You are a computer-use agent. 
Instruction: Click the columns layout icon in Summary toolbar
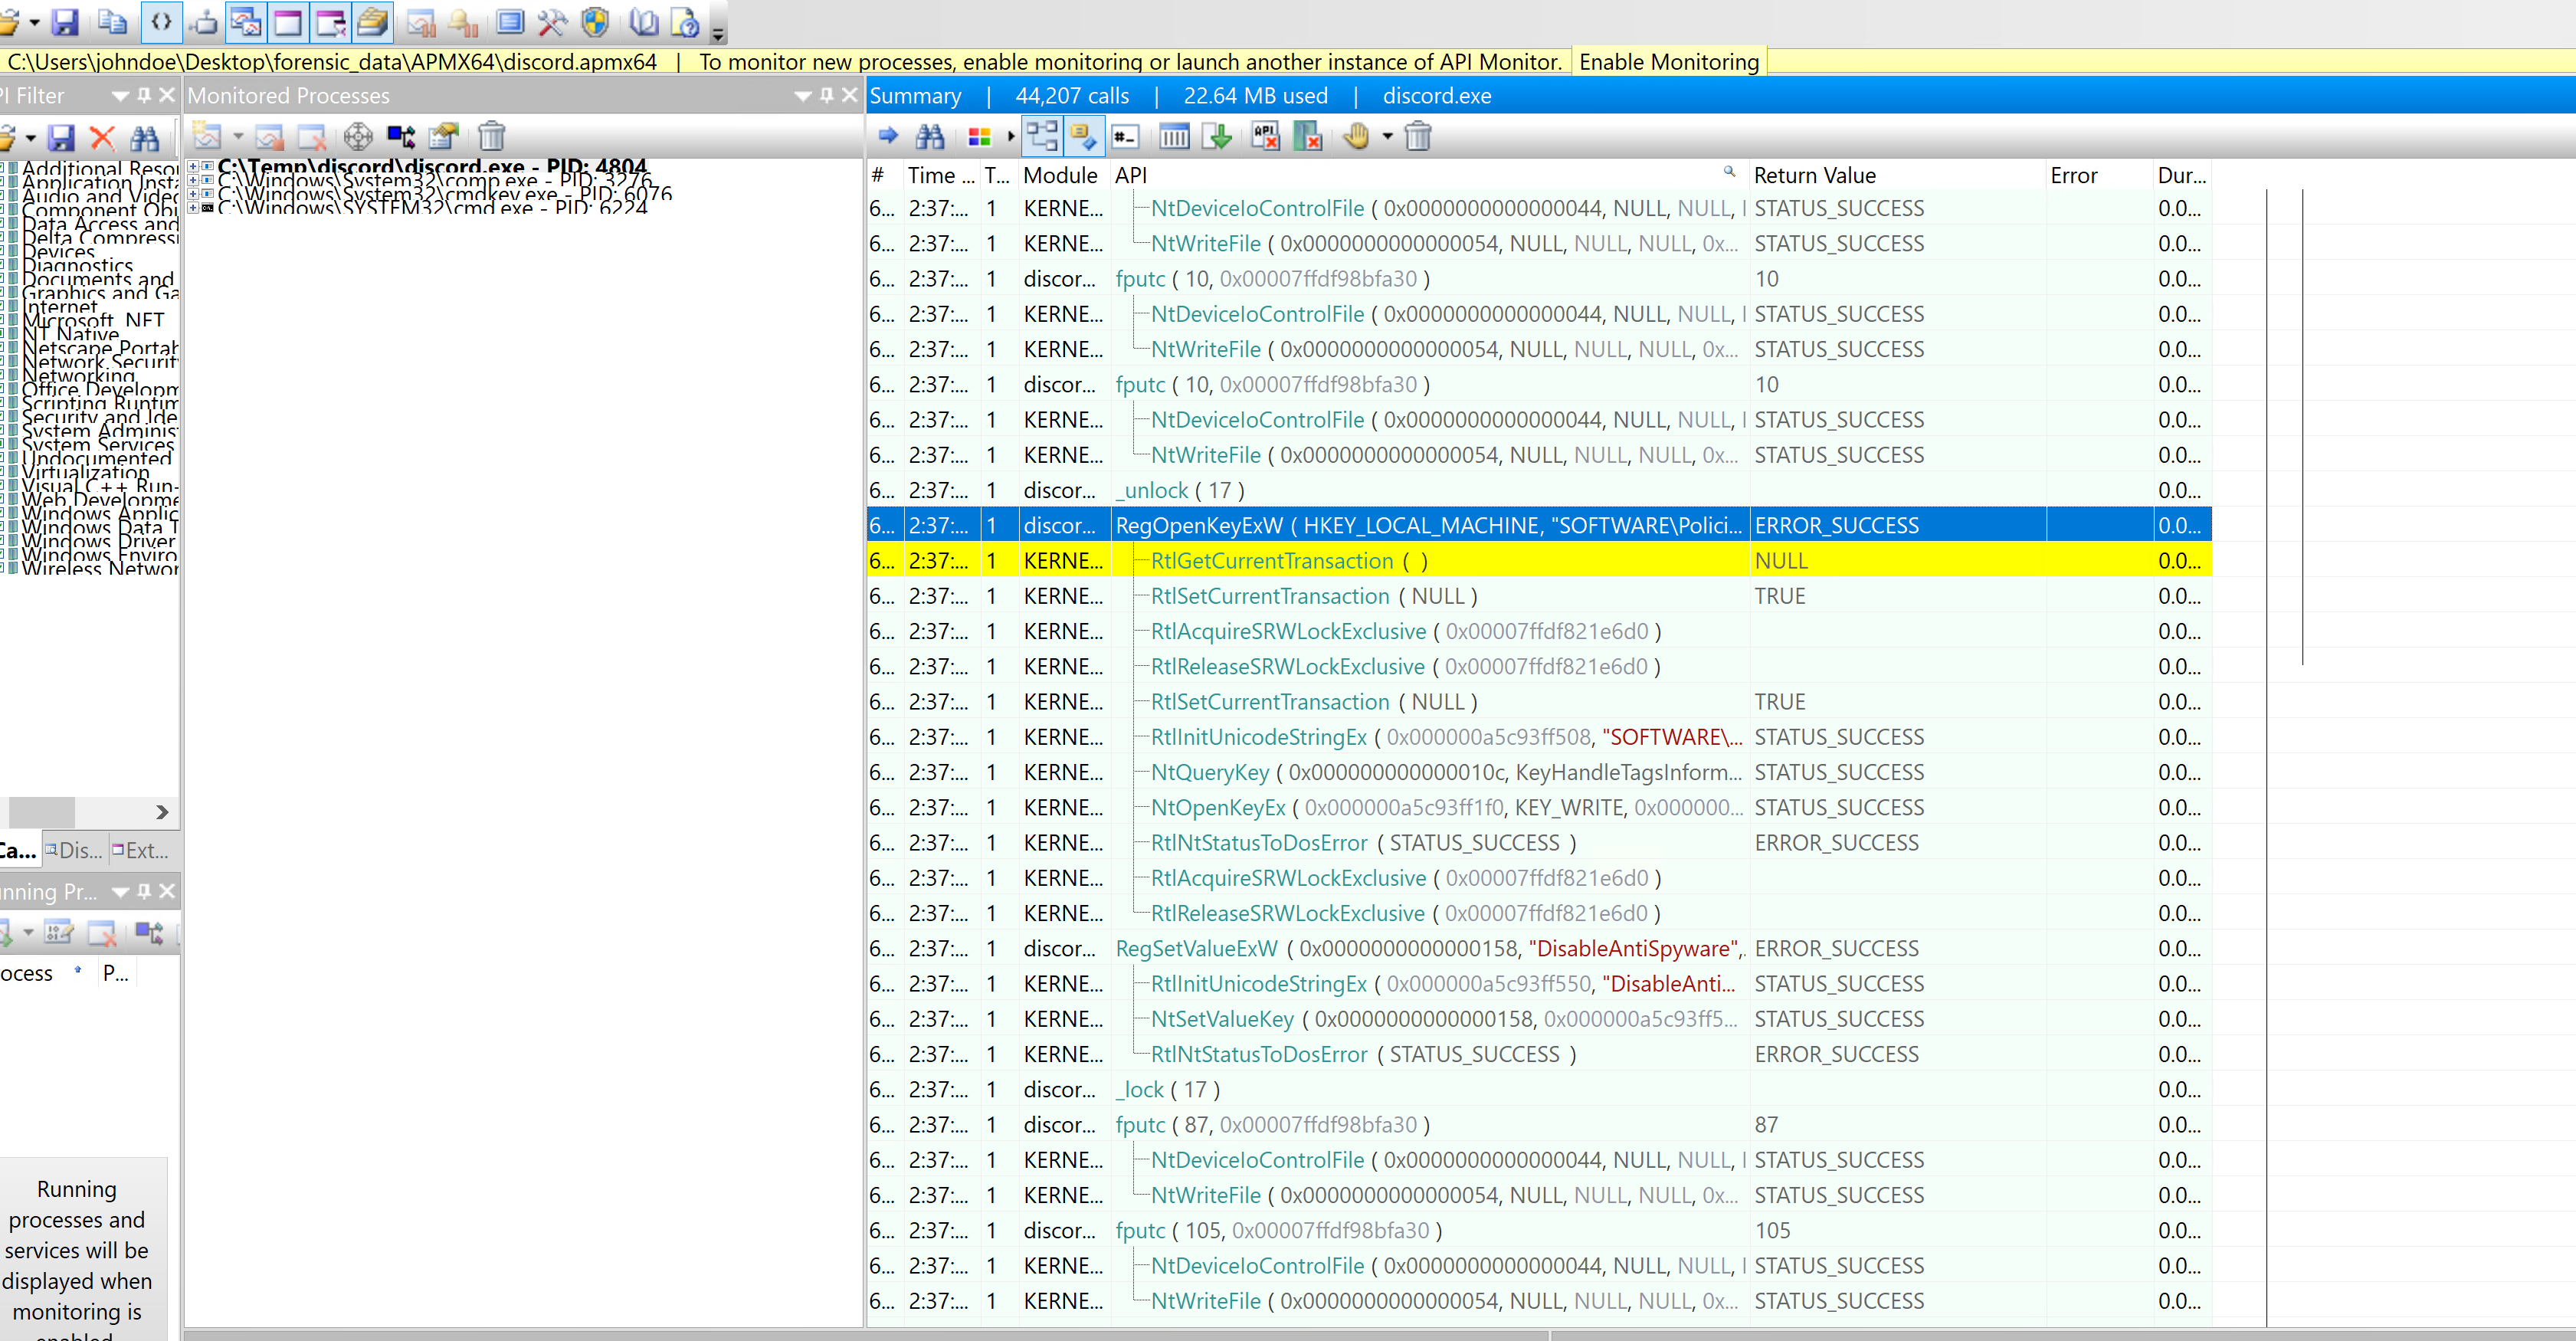pos(1174,136)
